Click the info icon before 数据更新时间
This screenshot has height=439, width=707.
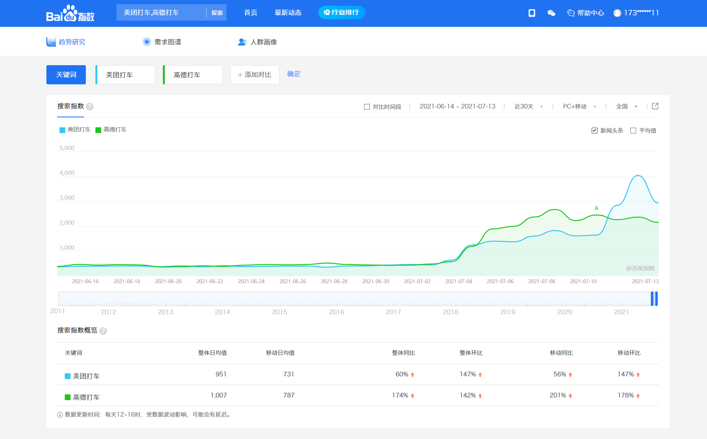coord(60,415)
